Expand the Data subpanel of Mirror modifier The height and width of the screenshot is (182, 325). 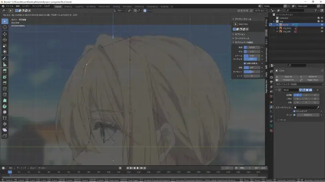coord(282,120)
